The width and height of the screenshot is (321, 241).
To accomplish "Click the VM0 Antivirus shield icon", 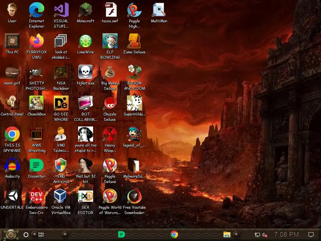I will coord(61,165).
